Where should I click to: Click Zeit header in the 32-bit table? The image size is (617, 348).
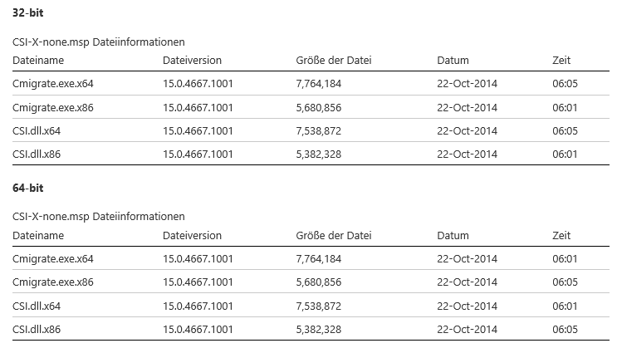tap(561, 60)
